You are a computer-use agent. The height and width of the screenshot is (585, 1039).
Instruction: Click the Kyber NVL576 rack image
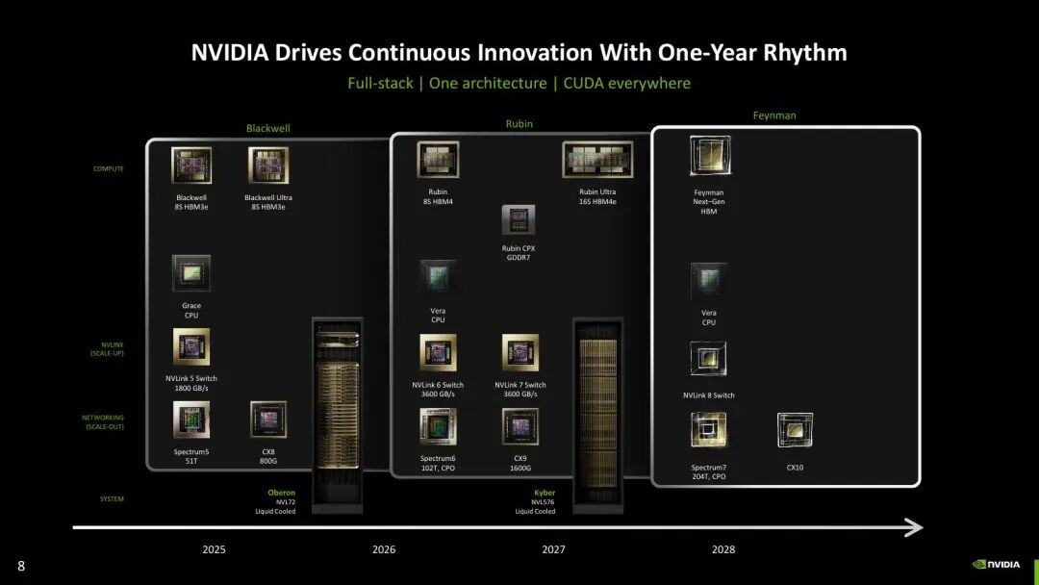click(597, 416)
